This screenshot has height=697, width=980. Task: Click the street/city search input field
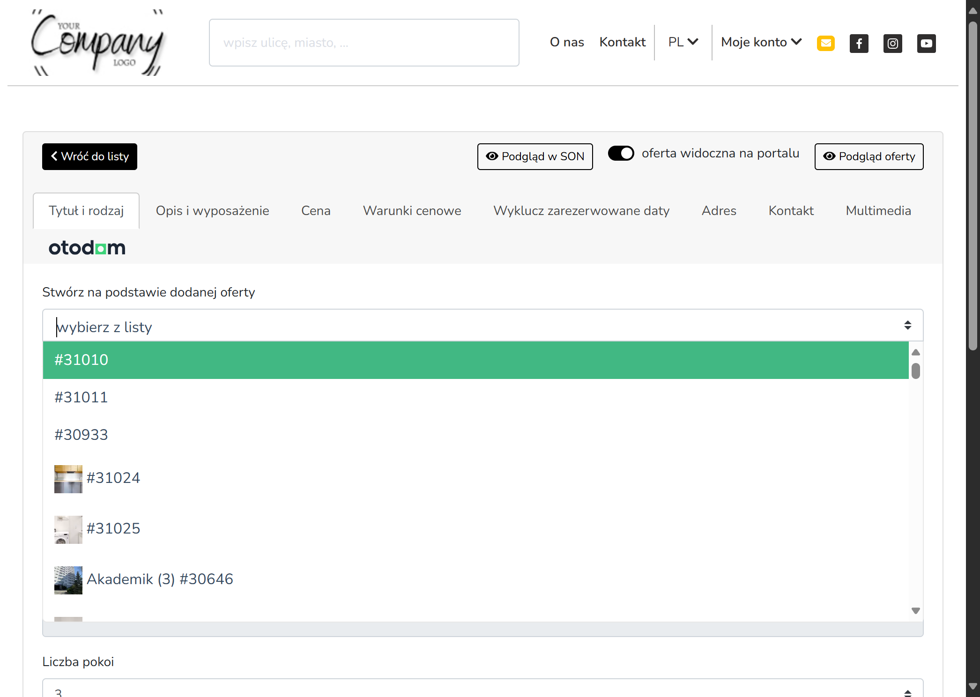(x=364, y=43)
